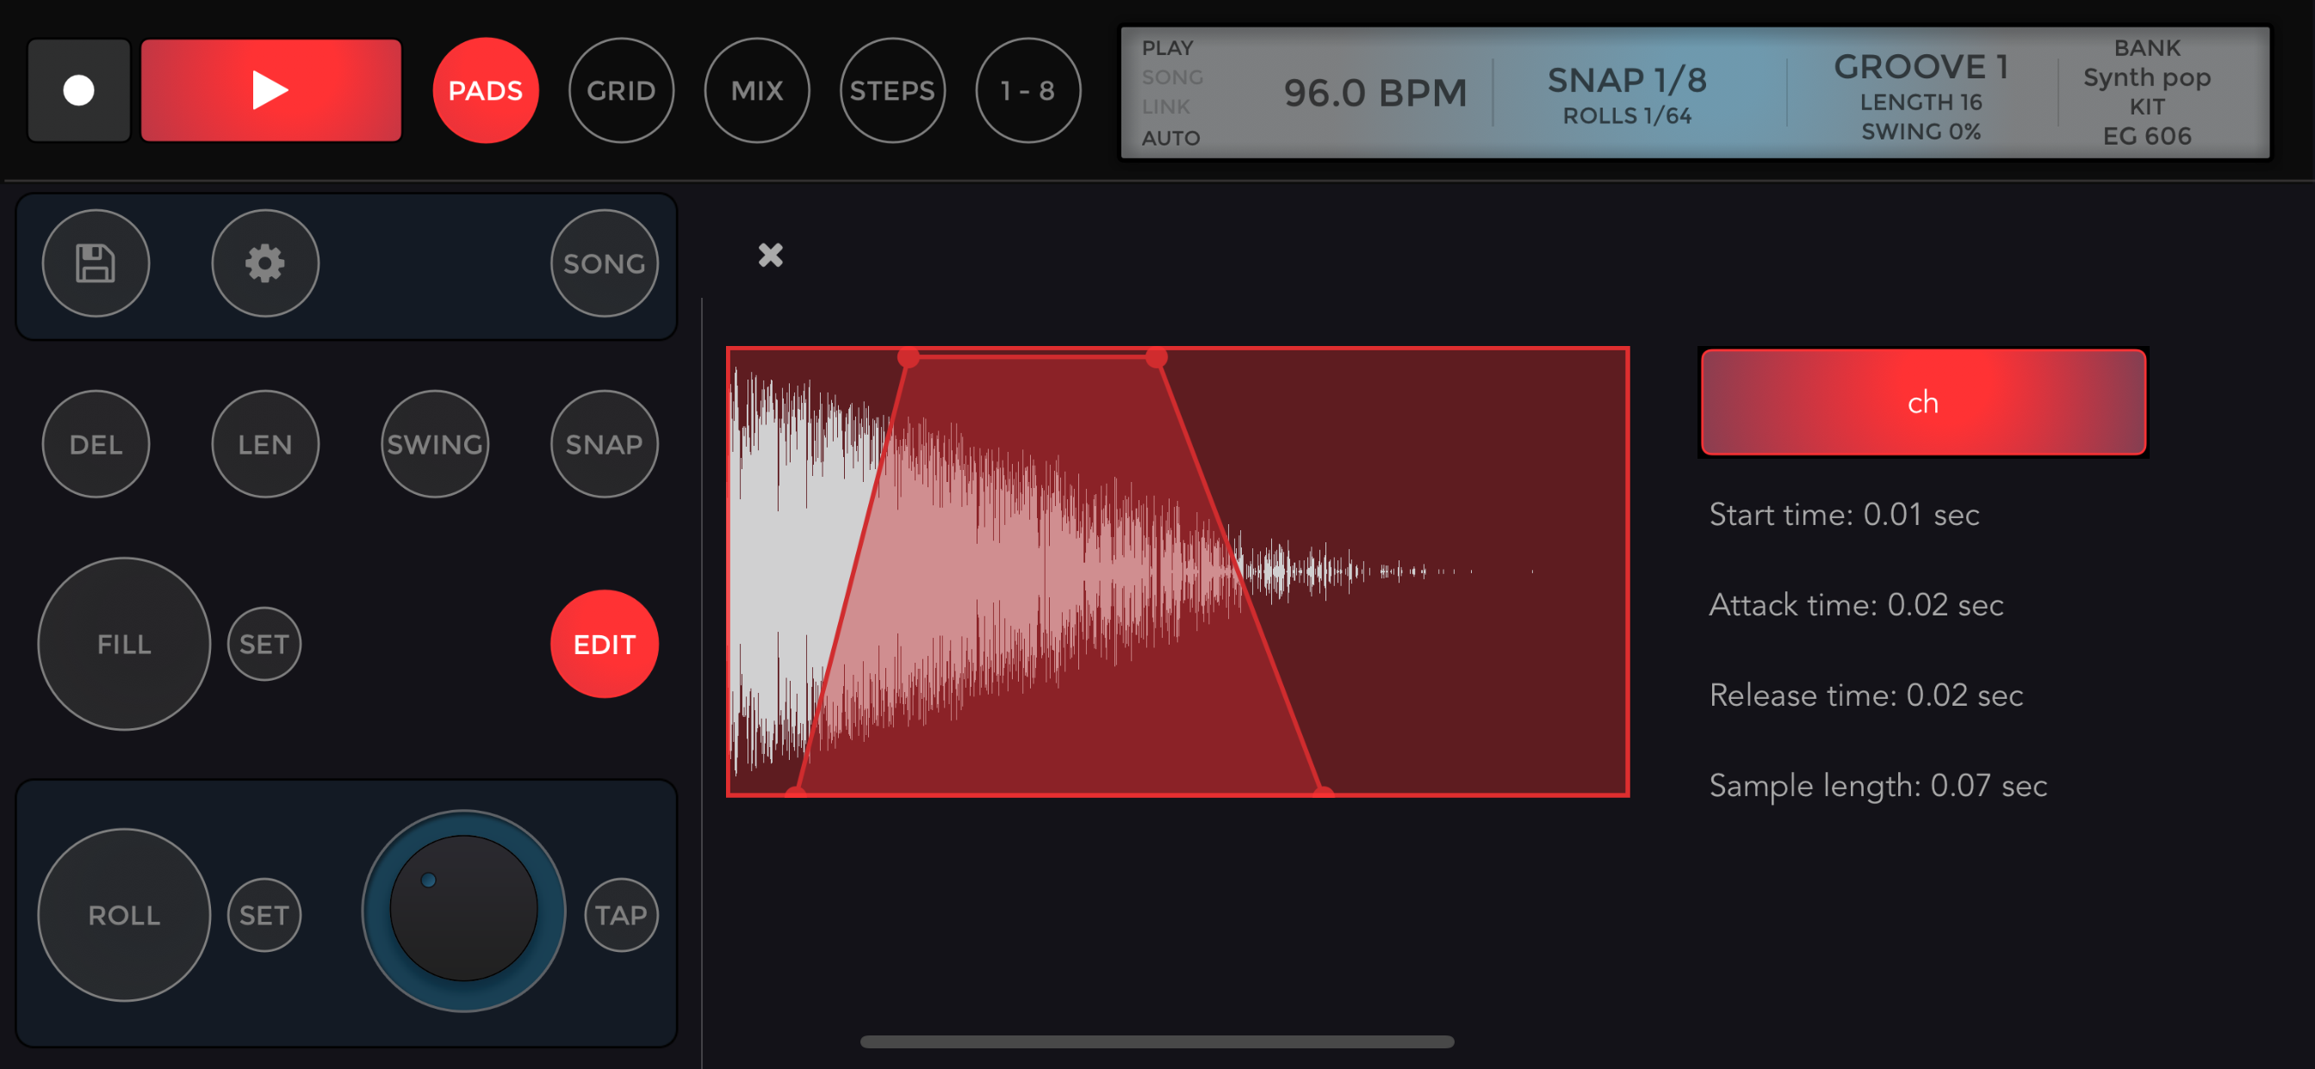Select the record icon
This screenshot has height=1069, width=2315.
pos(78,90)
